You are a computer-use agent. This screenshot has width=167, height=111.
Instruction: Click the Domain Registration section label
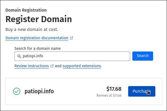coord(26,10)
